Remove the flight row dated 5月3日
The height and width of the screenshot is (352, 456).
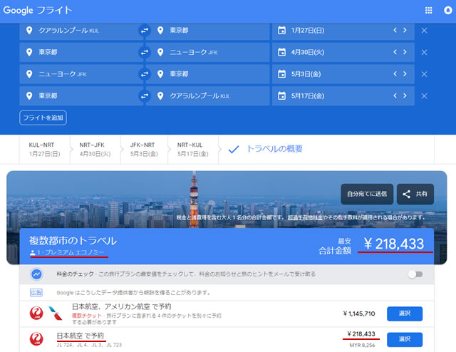pyautogui.click(x=424, y=74)
